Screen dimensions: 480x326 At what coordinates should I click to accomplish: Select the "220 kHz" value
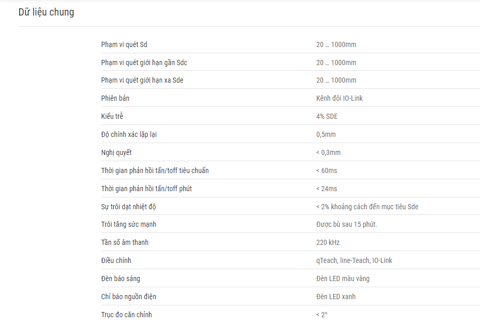click(328, 242)
